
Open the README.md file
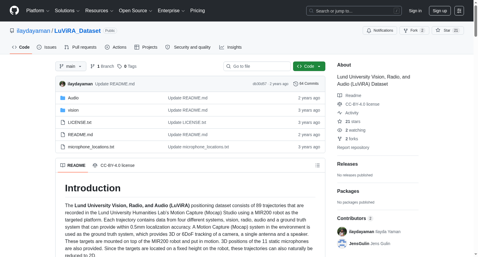point(80,135)
